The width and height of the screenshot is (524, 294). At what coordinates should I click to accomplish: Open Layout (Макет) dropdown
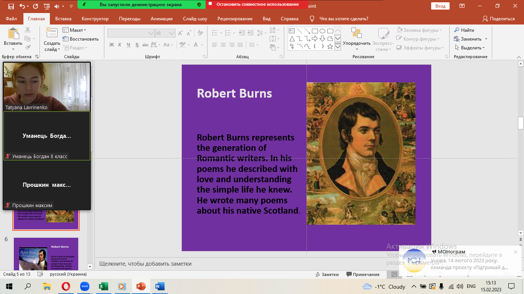[x=75, y=30]
